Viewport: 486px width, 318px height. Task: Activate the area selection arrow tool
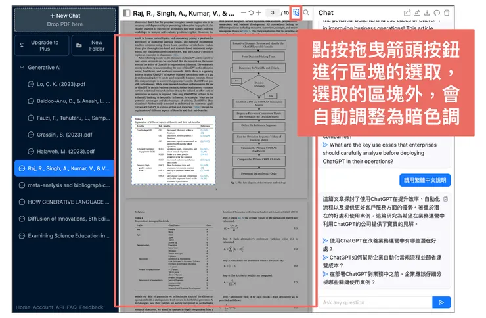point(296,13)
